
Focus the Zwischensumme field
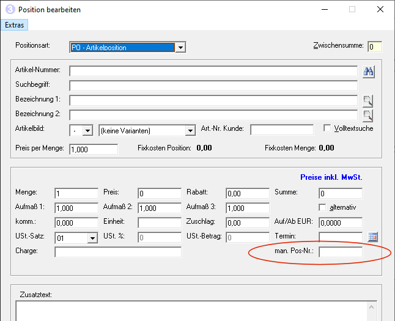pos(375,46)
